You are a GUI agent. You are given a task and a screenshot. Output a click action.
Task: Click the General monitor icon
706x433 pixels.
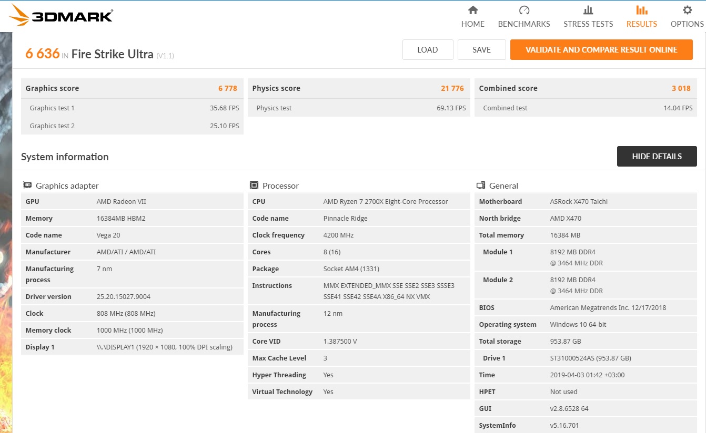pos(481,185)
